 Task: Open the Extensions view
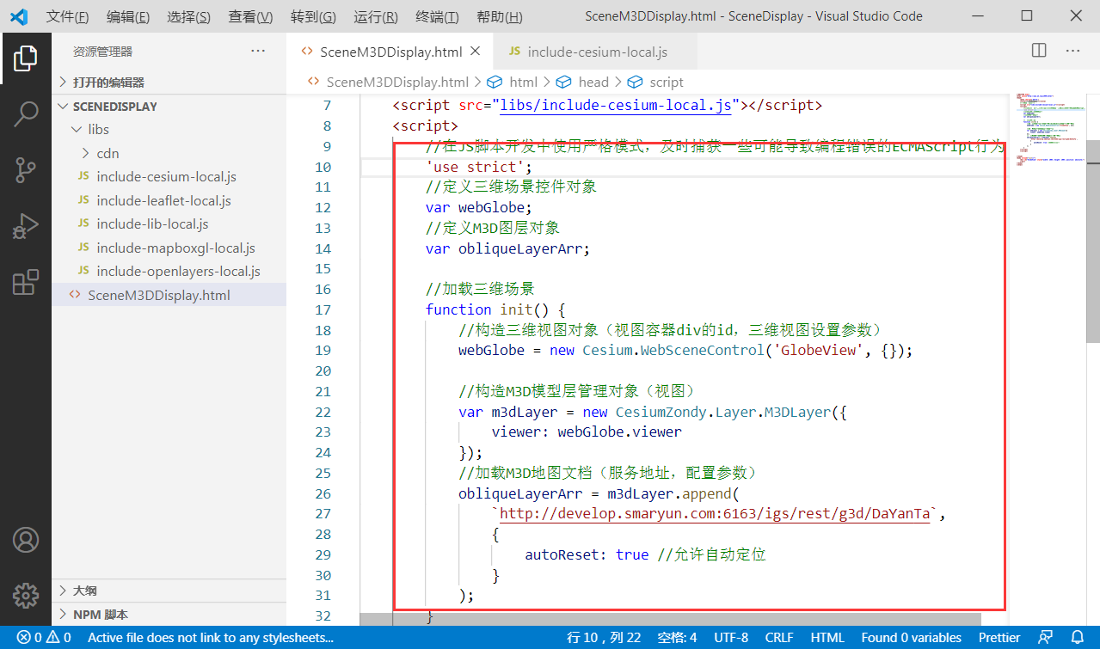pos(26,283)
